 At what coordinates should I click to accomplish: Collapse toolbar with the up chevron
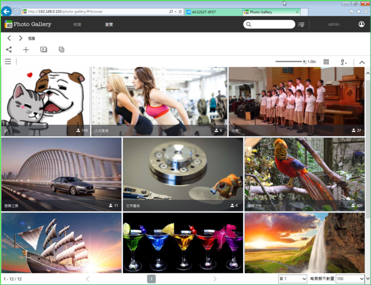point(362,62)
